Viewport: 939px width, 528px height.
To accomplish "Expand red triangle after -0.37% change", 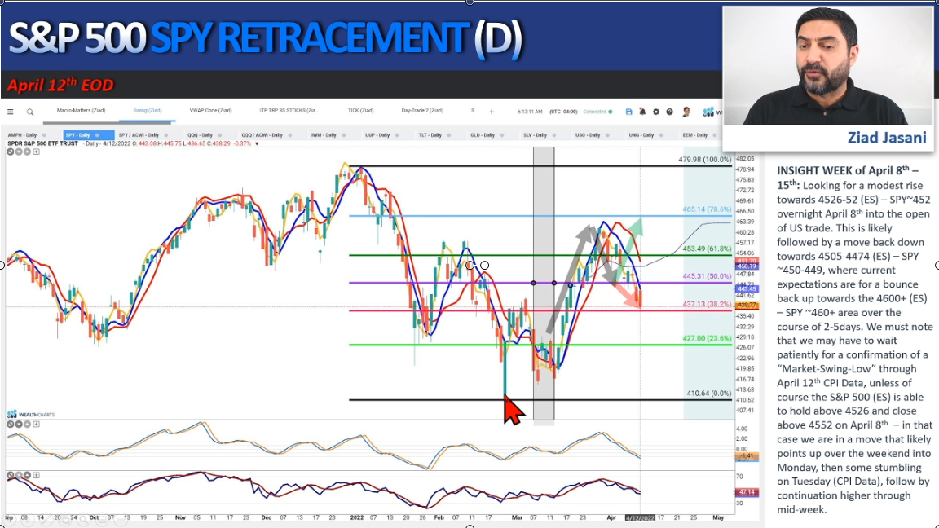I will point(257,143).
